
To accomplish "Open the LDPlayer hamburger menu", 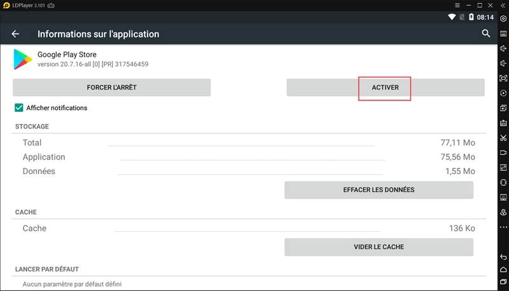I will 457,6.
